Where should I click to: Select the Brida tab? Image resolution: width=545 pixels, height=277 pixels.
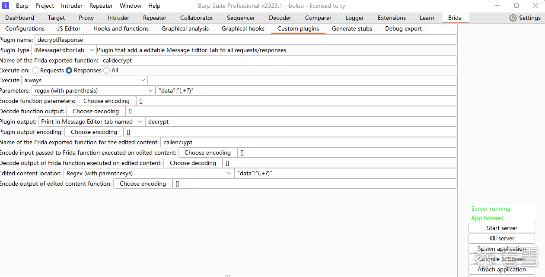point(455,18)
